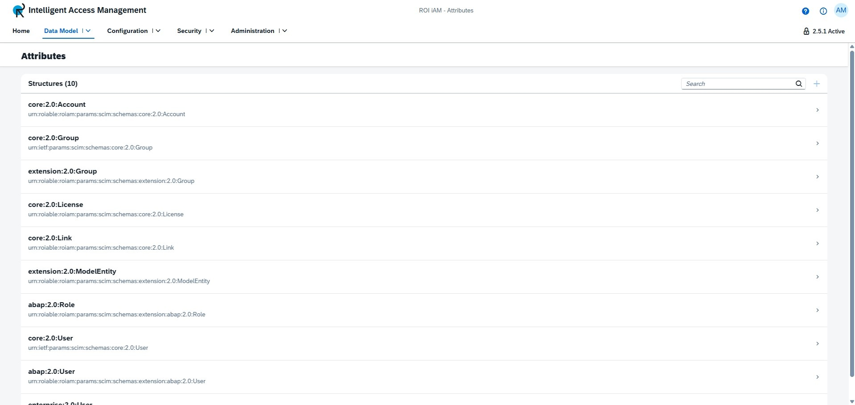Open the help question mark icon

coord(805,11)
